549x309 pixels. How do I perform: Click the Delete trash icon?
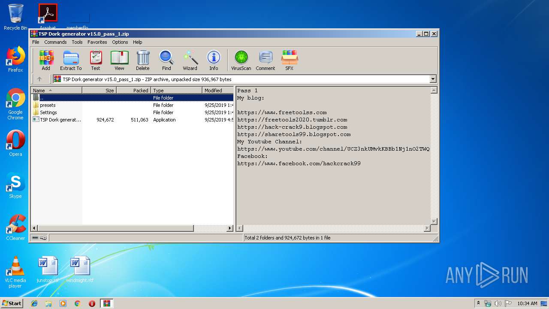tap(143, 60)
